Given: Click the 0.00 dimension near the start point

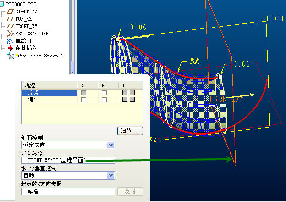Looking at the screenshot, I should pos(138,27).
